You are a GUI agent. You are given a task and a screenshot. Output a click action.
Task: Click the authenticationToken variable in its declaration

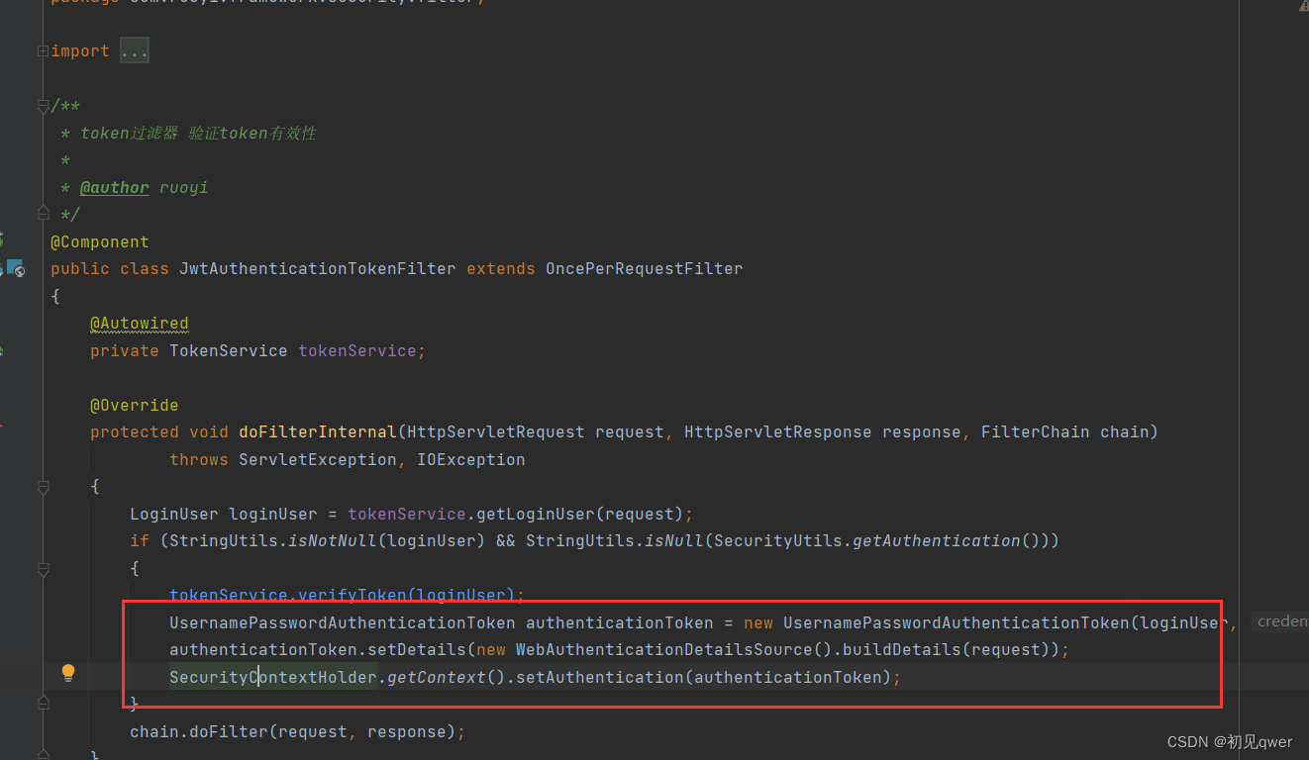[x=620, y=623]
